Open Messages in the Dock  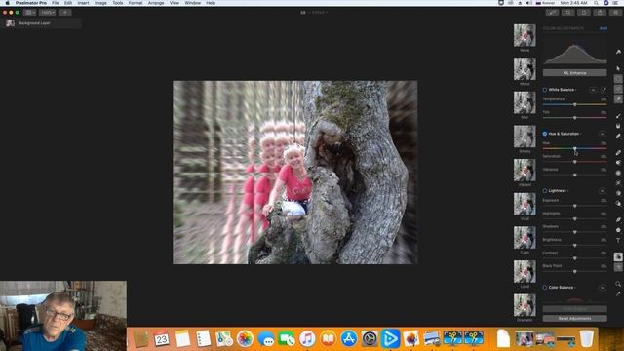point(266,338)
